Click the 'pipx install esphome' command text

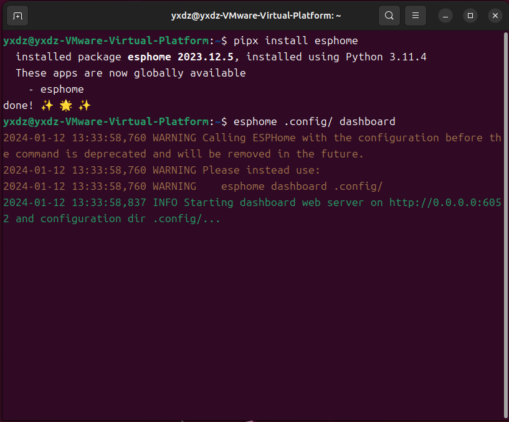click(296, 40)
